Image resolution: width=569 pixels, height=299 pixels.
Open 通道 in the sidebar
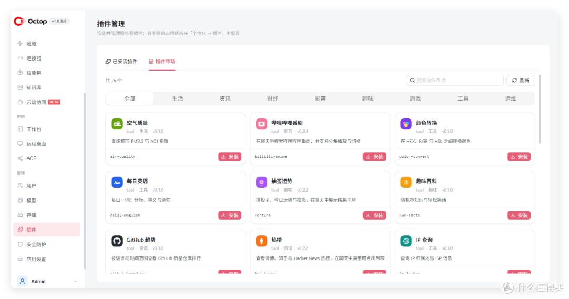tap(46, 44)
